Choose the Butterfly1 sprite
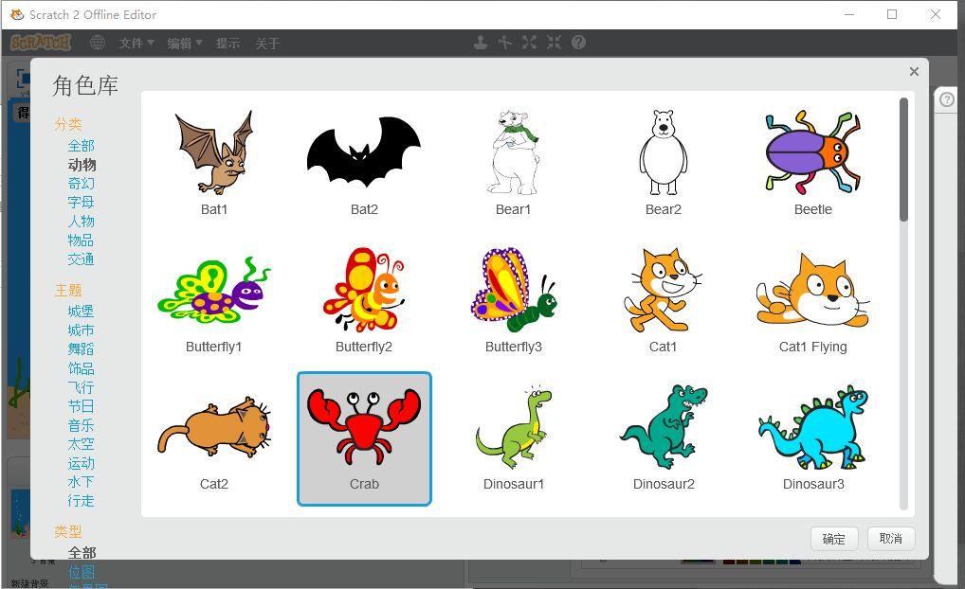965x589 pixels. tap(214, 300)
